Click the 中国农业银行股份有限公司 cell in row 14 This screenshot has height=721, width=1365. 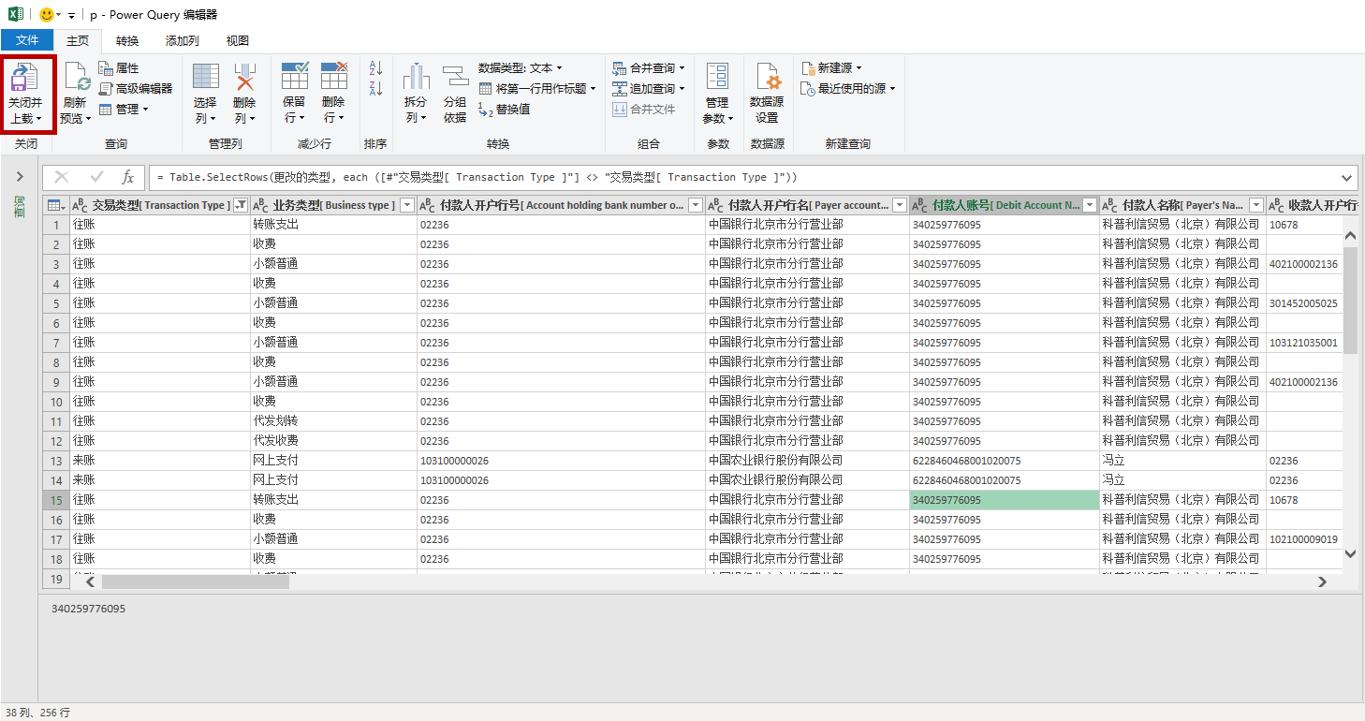[x=807, y=480]
